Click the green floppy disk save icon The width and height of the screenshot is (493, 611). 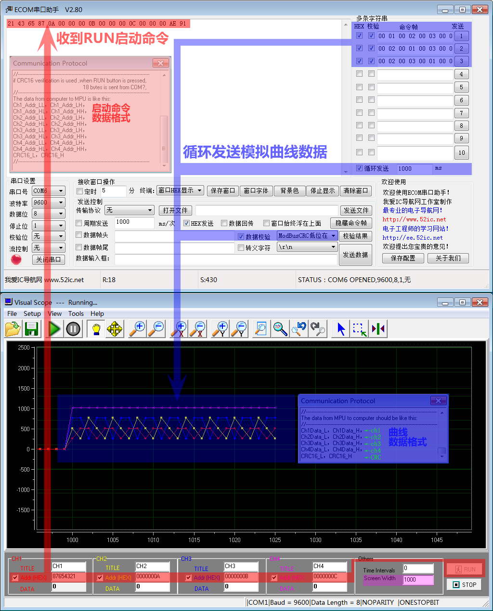(x=32, y=329)
